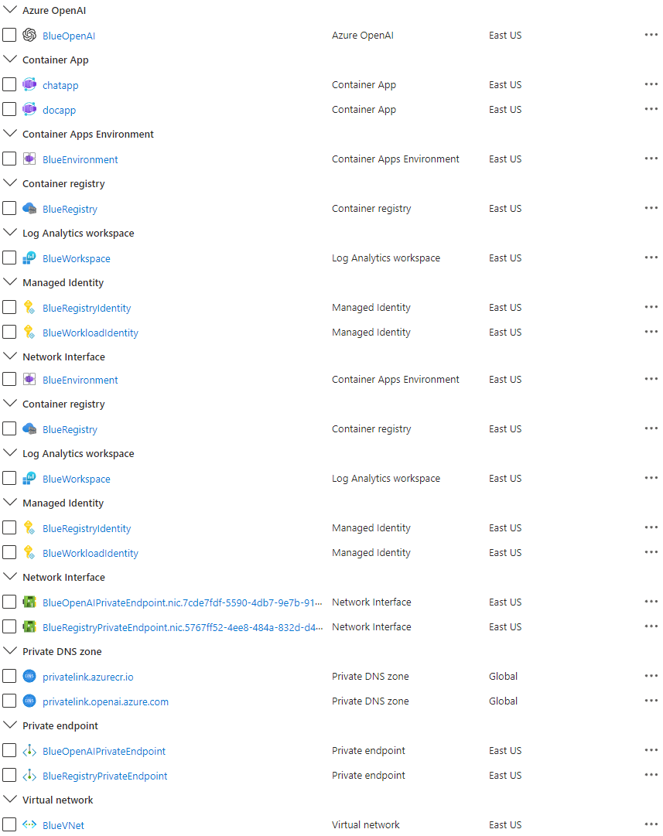663x836 pixels.
Task: Click the BlueOpenAIPrivateEndpoint.nic network interface icon
Action: pos(29,602)
